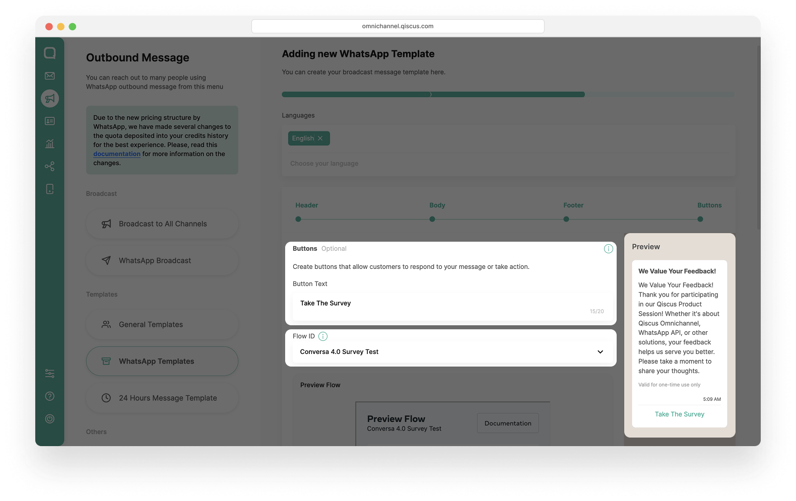Click the 'Adding new WhatsApp Template' heading
Viewport: 796px width, 501px height.
coord(358,54)
